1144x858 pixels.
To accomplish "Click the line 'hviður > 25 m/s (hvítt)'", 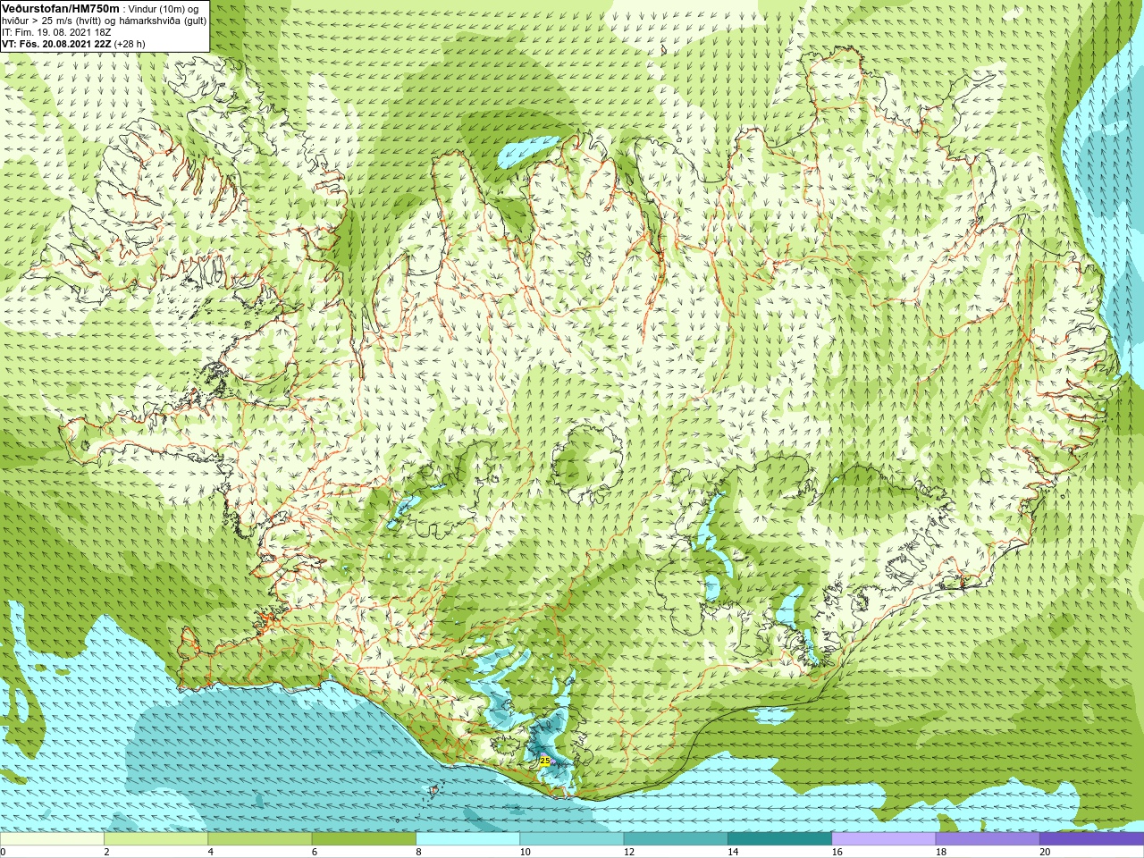I will point(53,21).
